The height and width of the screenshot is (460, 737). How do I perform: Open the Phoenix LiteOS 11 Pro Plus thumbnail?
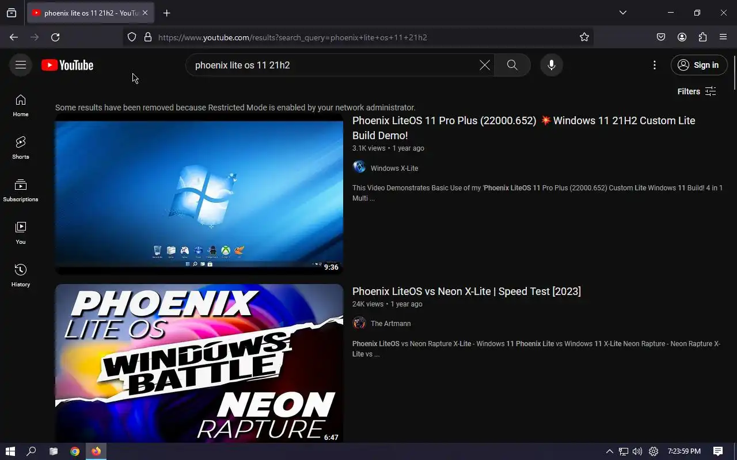199,194
